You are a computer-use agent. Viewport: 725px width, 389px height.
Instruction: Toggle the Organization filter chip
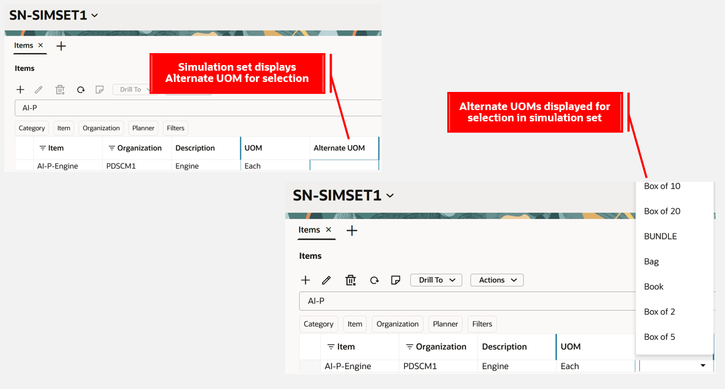tap(397, 324)
